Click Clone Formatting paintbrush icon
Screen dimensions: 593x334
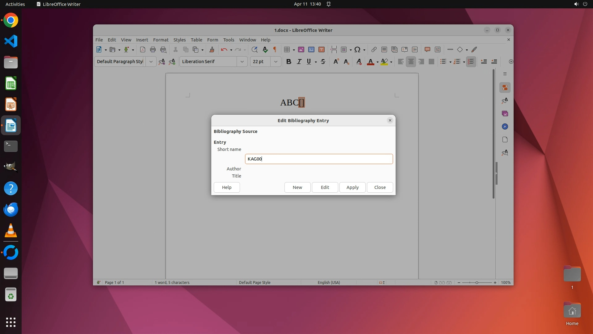tap(212, 49)
